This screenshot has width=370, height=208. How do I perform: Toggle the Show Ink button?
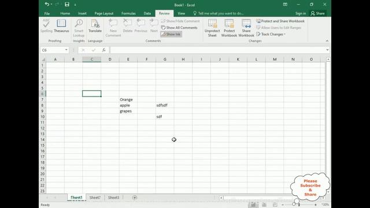(x=171, y=34)
